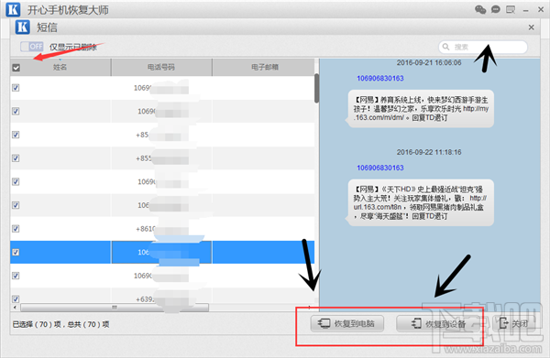Click the search box 搜索
This screenshot has height=358, width=550.
click(x=483, y=47)
